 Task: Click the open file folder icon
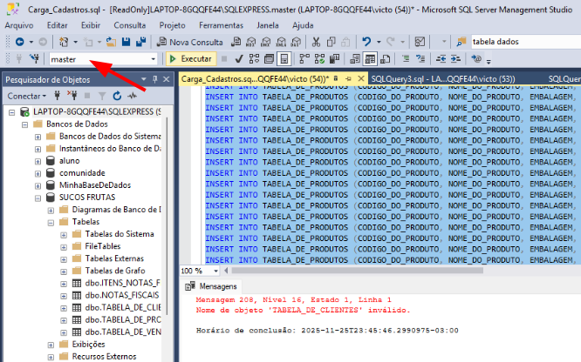click(111, 42)
